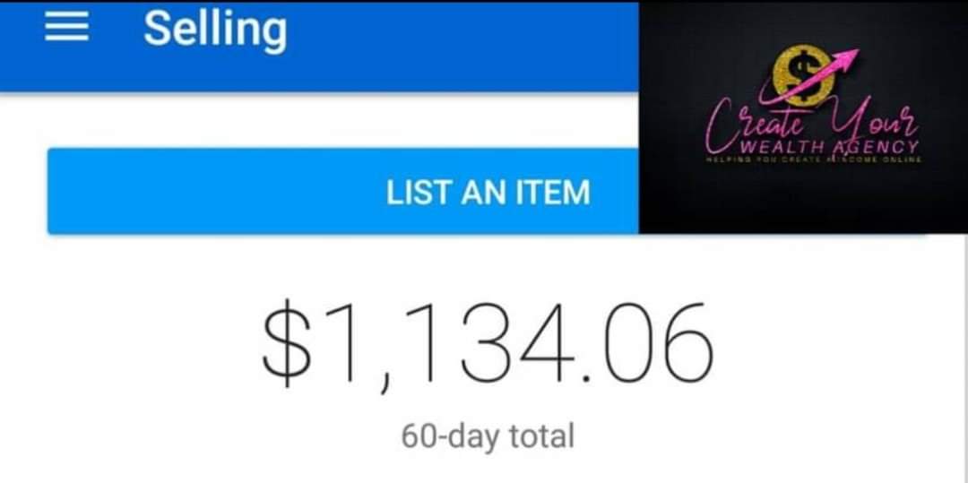Click the blue header bar beside Selling
Screen dimensions: 968x483
[463, 47]
